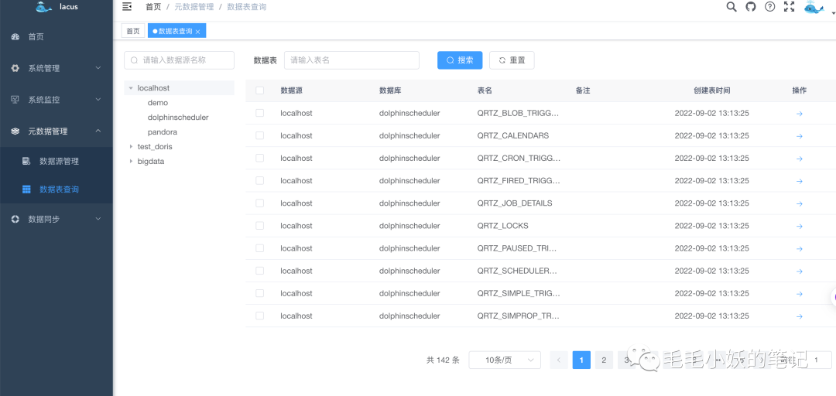Image resolution: width=836 pixels, height=396 pixels.
Task: Click the 请输入表名 table name input
Action: coord(352,60)
